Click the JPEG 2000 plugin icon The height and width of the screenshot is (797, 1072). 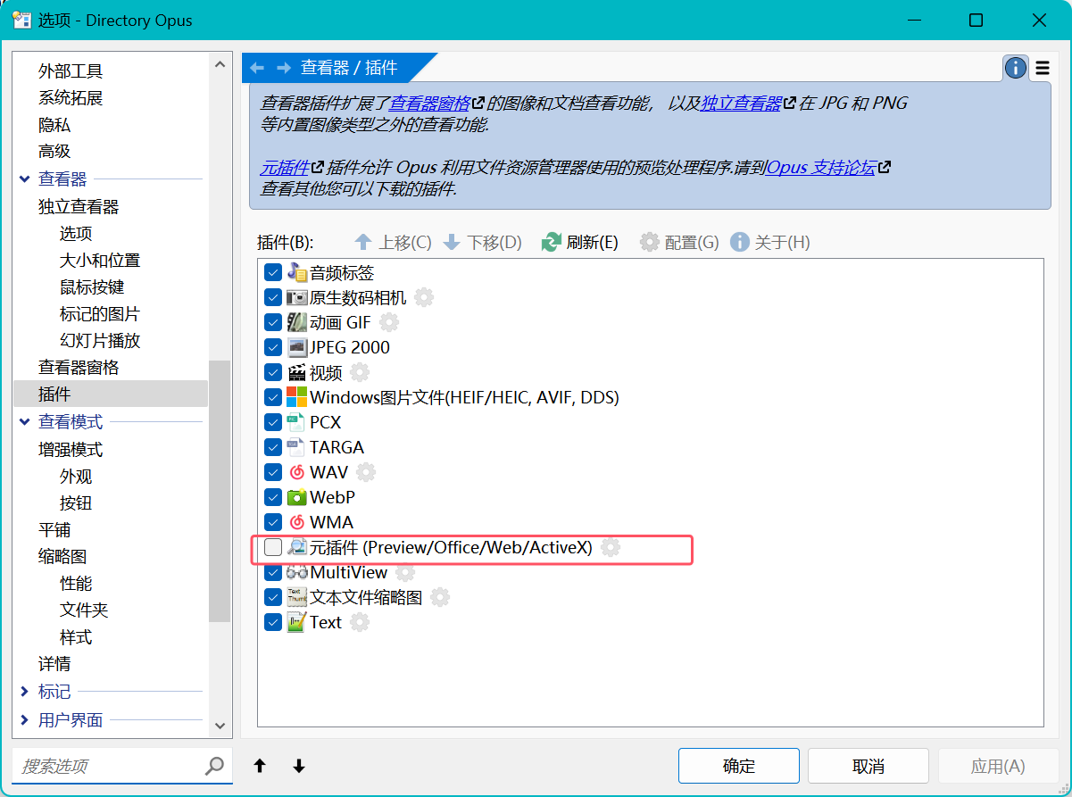297,347
